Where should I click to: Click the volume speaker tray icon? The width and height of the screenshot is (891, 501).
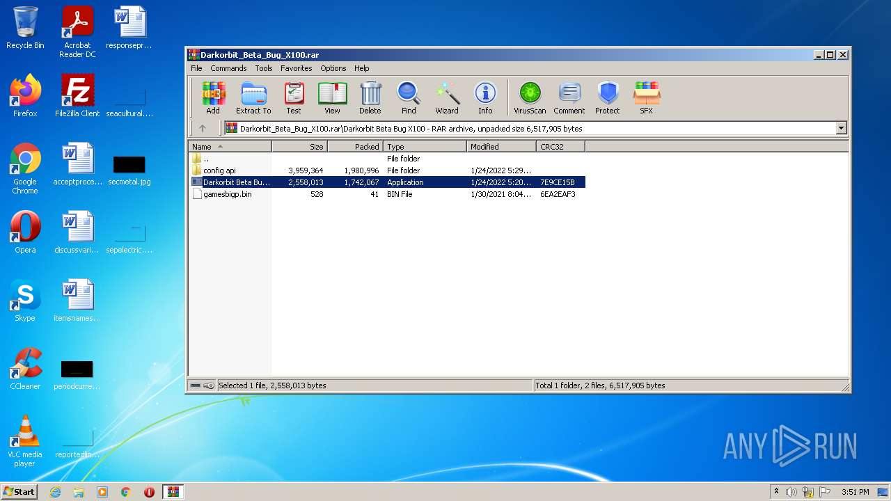pyautogui.click(x=791, y=492)
